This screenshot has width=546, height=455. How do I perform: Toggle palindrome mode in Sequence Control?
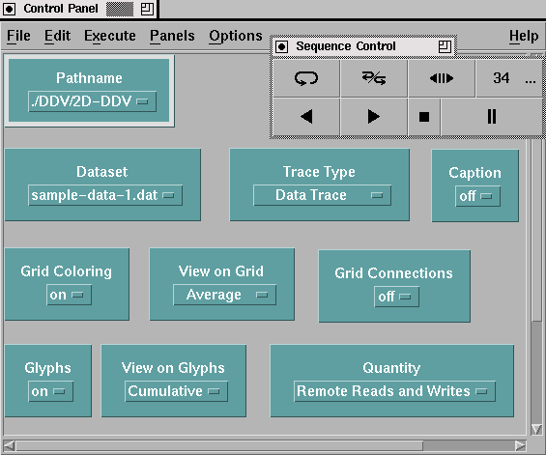coord(374,78)
